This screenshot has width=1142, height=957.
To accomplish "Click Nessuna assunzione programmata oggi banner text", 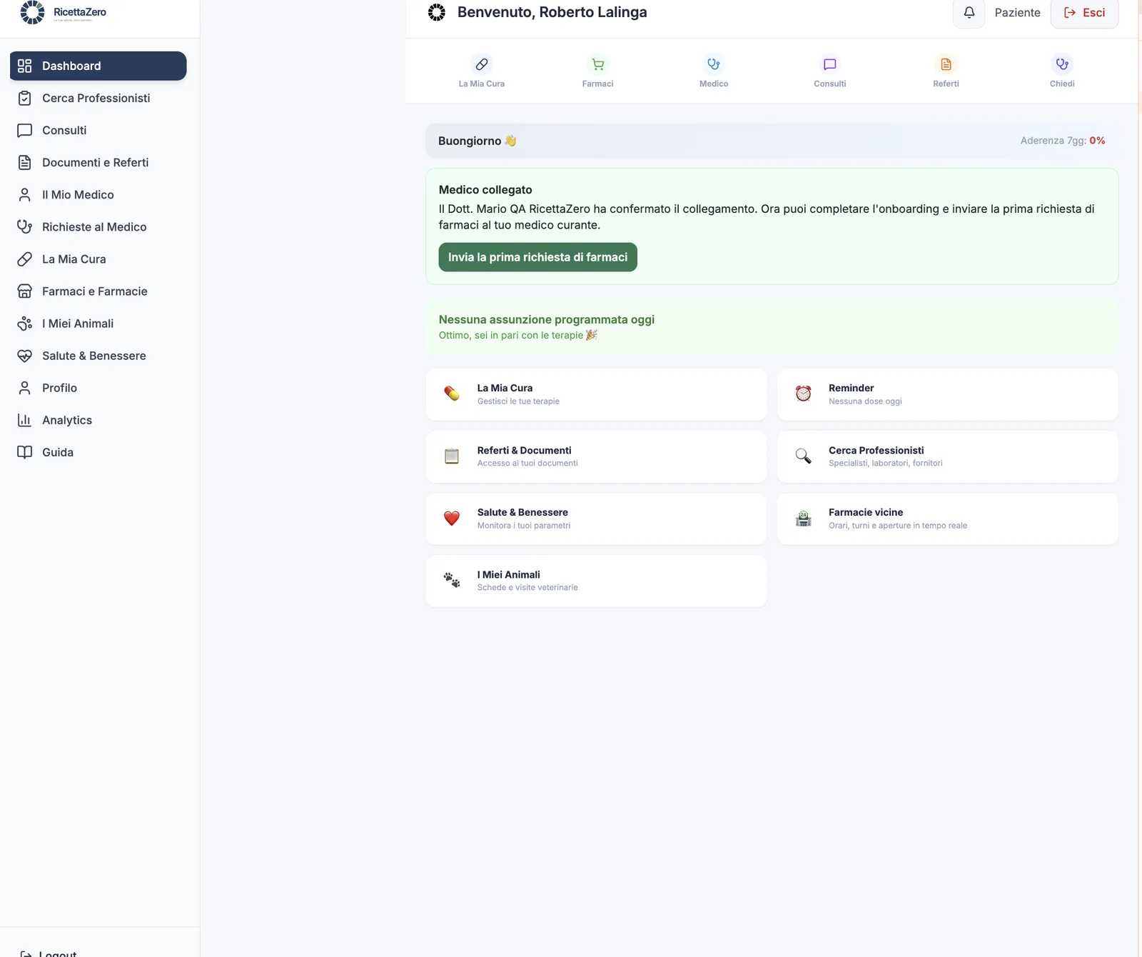I will coord(546,319).
